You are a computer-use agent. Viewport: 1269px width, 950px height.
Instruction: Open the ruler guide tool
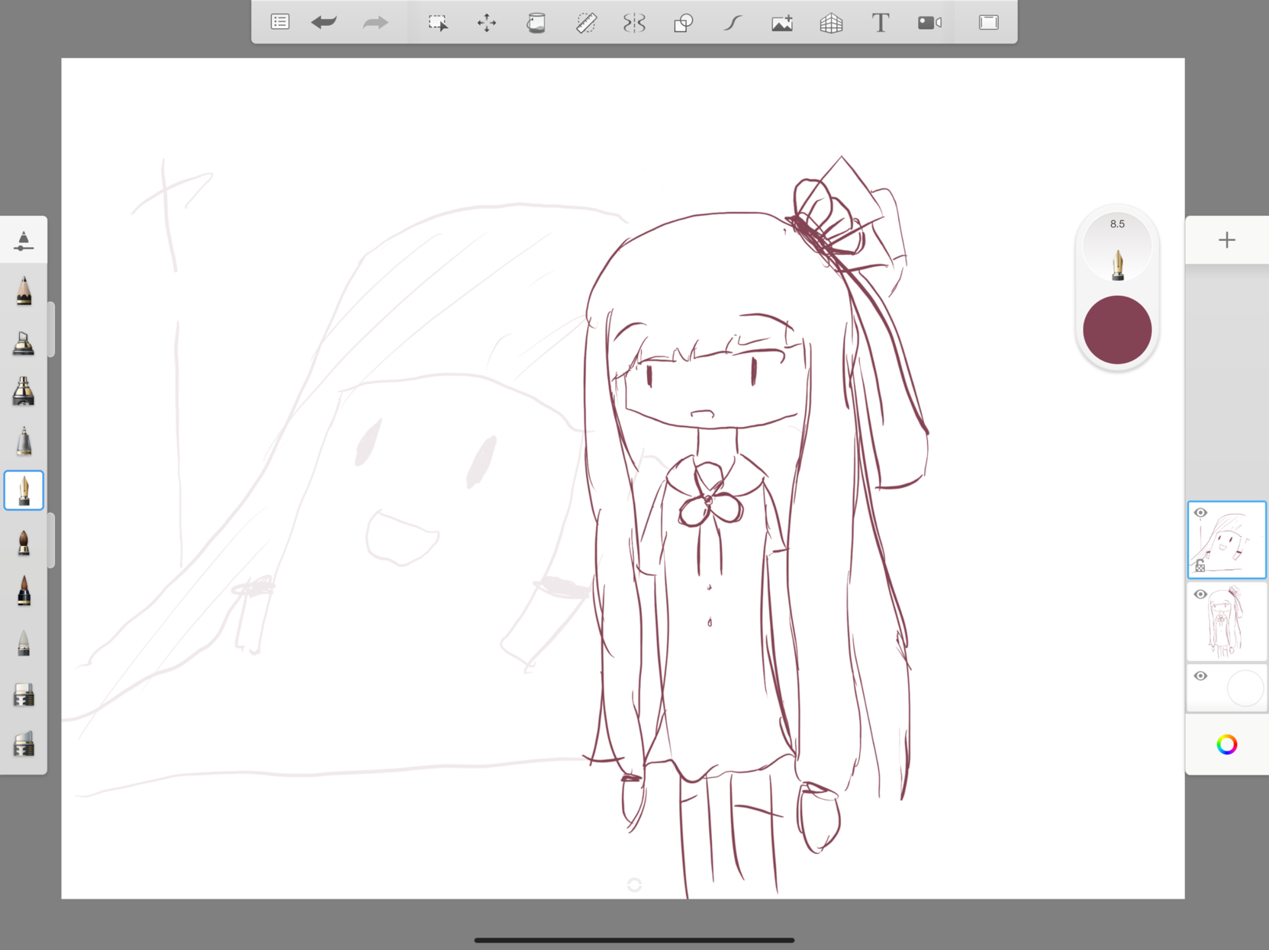586,23
